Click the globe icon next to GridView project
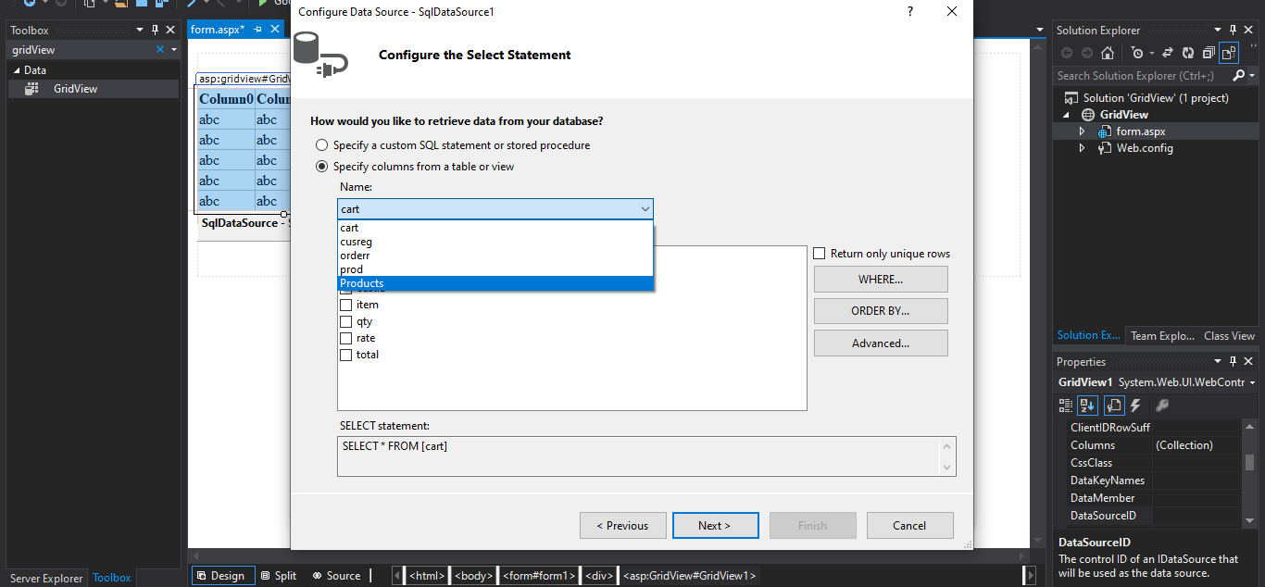The width and height of the screenshot is (1265, 587). tap(1088, 115)
